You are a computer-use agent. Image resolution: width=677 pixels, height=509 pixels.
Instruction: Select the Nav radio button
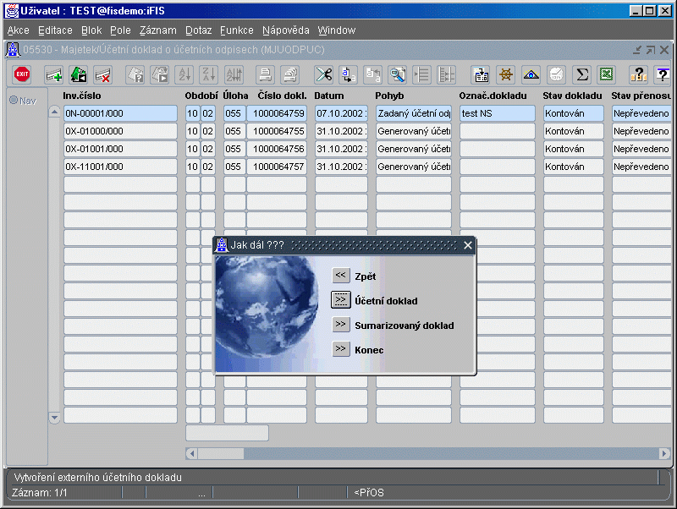[14, 101]
